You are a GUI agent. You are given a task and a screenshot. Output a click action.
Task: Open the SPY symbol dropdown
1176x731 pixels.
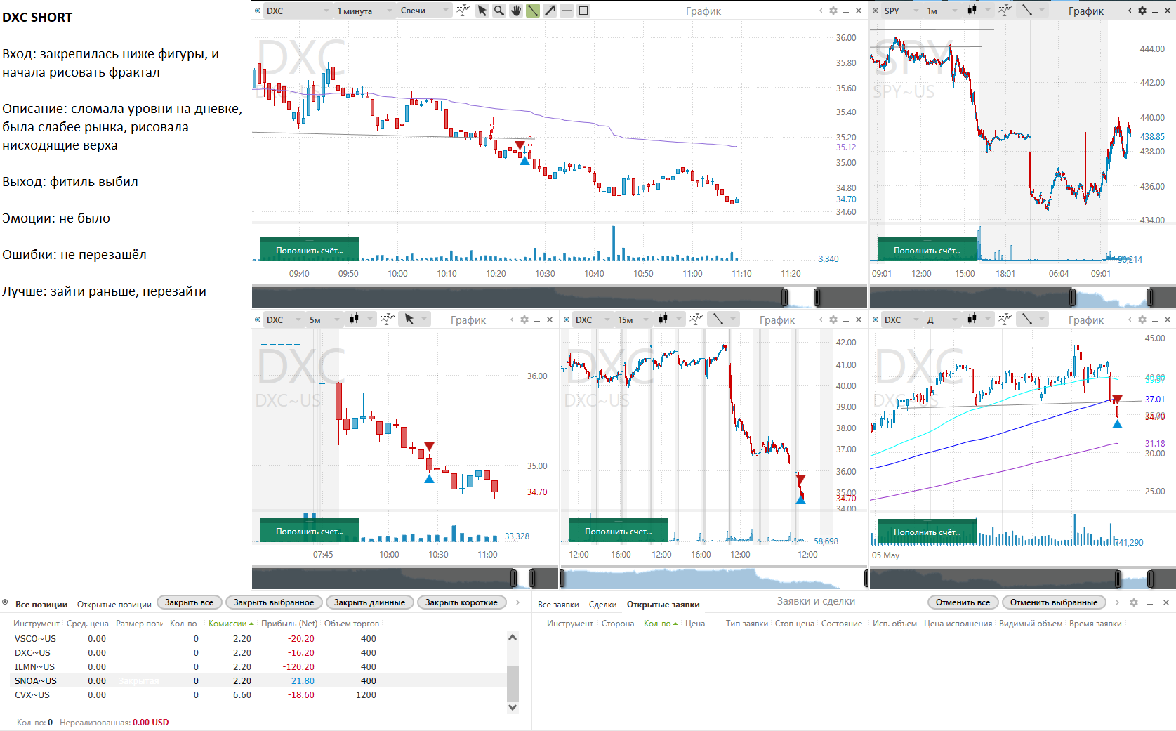(x=901, y=11)
